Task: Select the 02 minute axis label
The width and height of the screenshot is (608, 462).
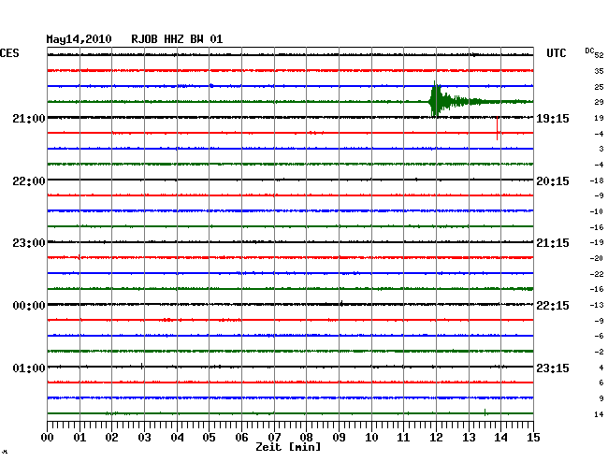Action: click(x=111, y=438)
